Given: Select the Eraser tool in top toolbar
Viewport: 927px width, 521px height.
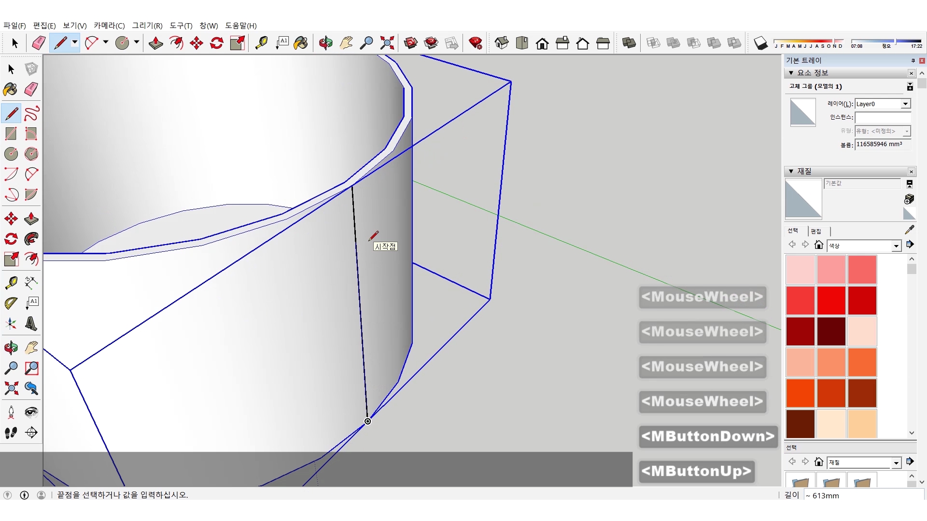Looking at the screenshot, I should (x=39, y=43).
